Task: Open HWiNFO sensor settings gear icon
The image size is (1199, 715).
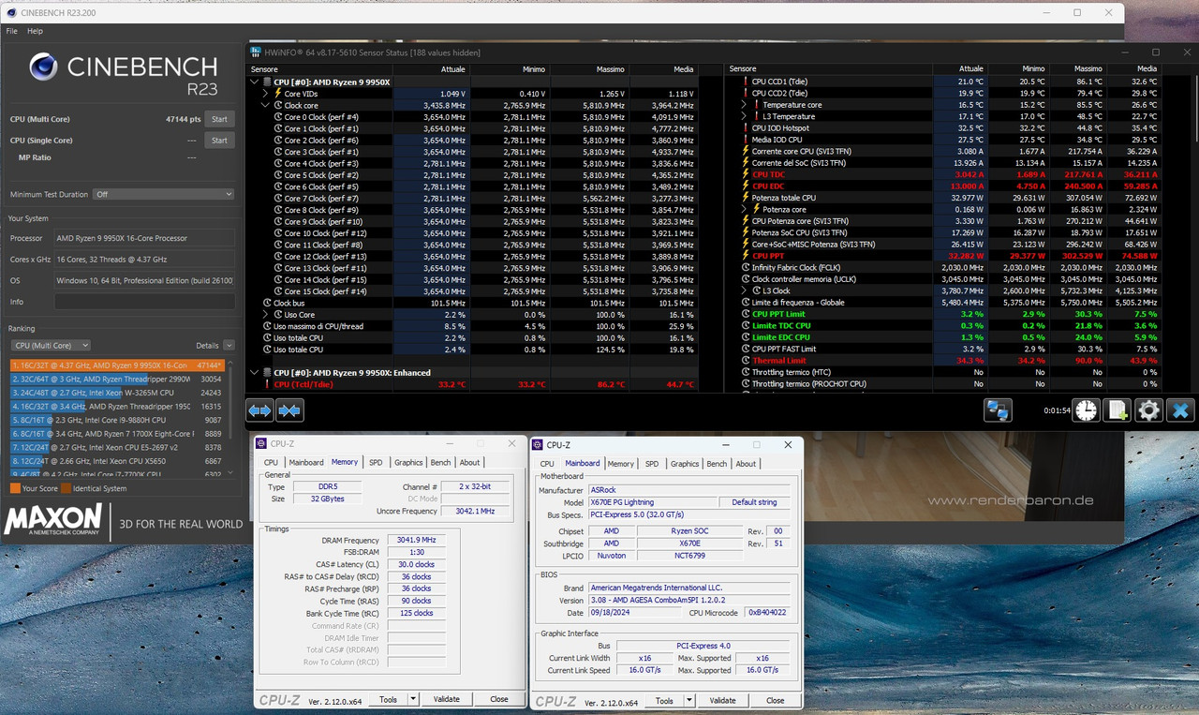Action: (1148, 410)
